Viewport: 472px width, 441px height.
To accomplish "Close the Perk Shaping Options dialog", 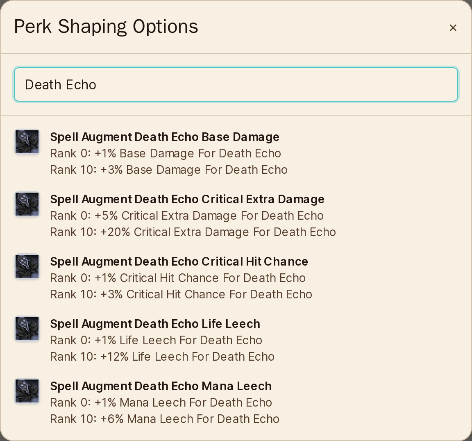I will [x=453, y=28].
